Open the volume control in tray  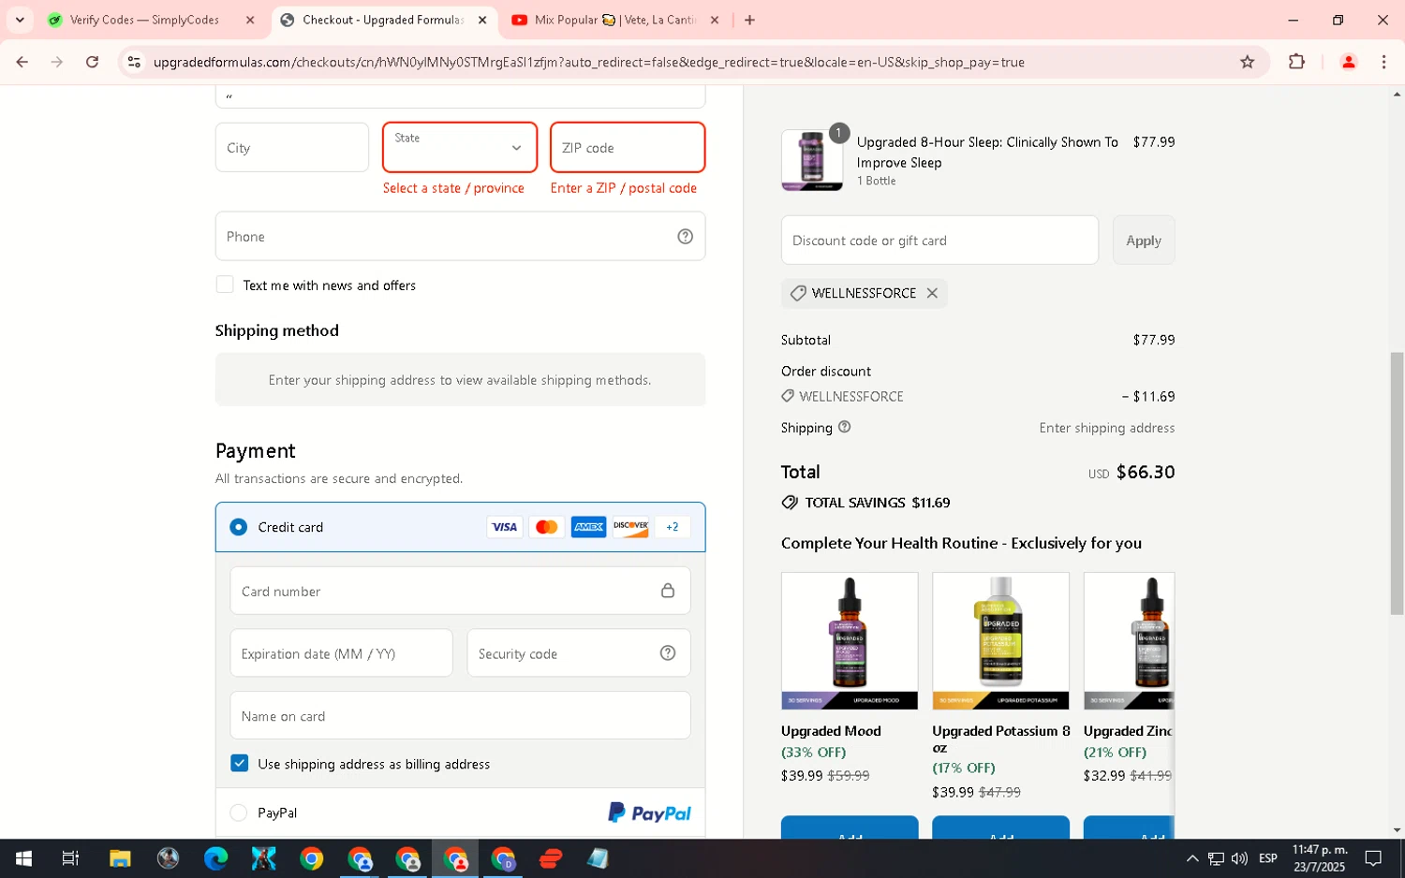(1239, 858)
